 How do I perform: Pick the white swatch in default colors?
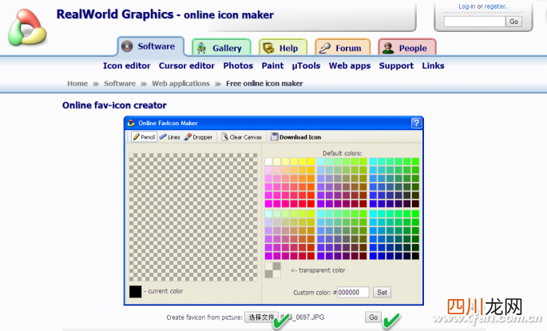click(268, 161)
